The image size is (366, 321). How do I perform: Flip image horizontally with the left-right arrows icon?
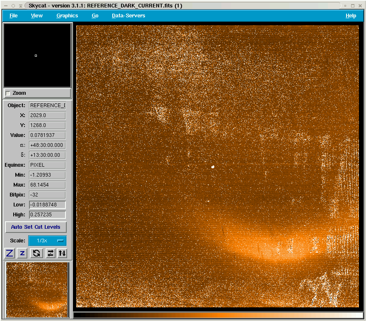[x=50, y=253]
